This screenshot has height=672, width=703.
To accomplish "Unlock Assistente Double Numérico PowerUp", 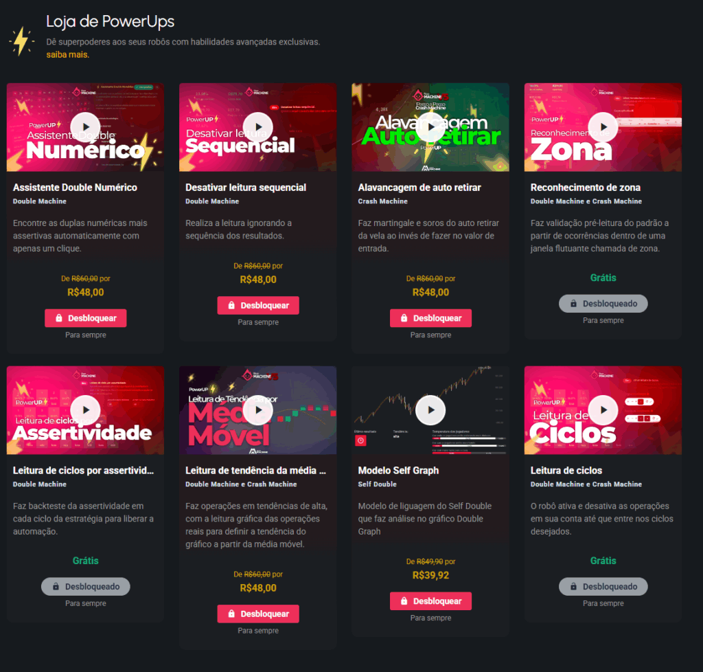I will click(x=86, y=318).
